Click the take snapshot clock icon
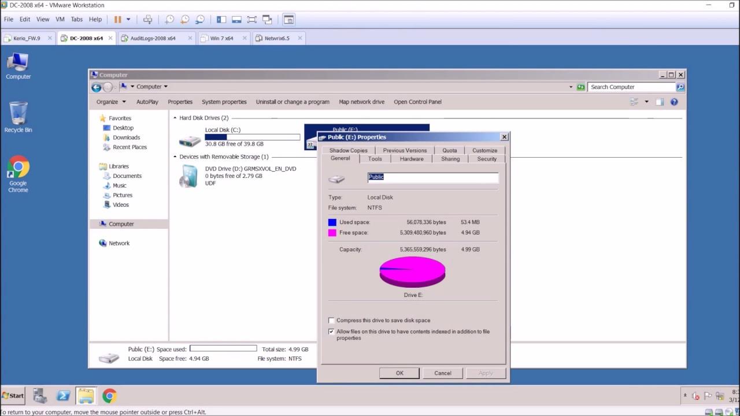Screen dimensions: 740x416 [x=169, y=19]
